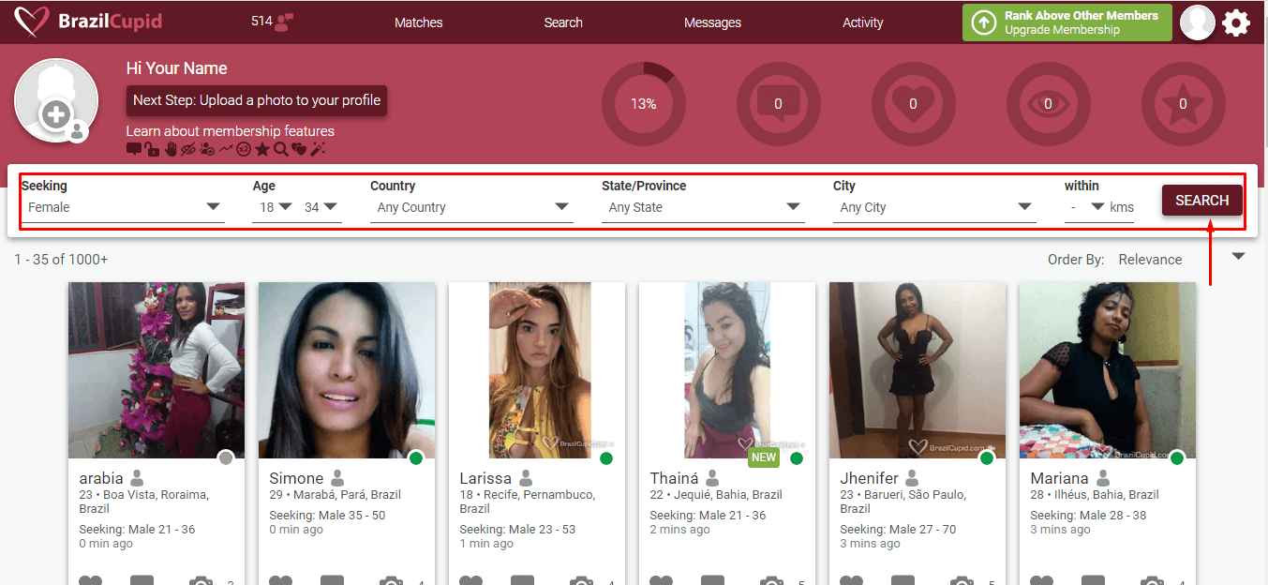Open the account avatar beside the gear

click(x=1198, y=22)
